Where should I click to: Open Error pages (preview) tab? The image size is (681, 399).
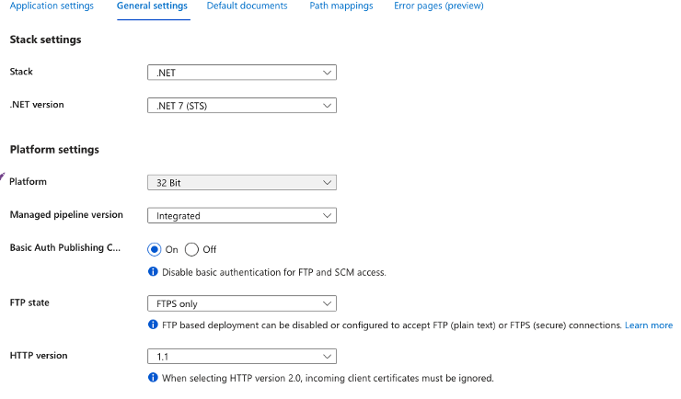[x=438, y=6]
